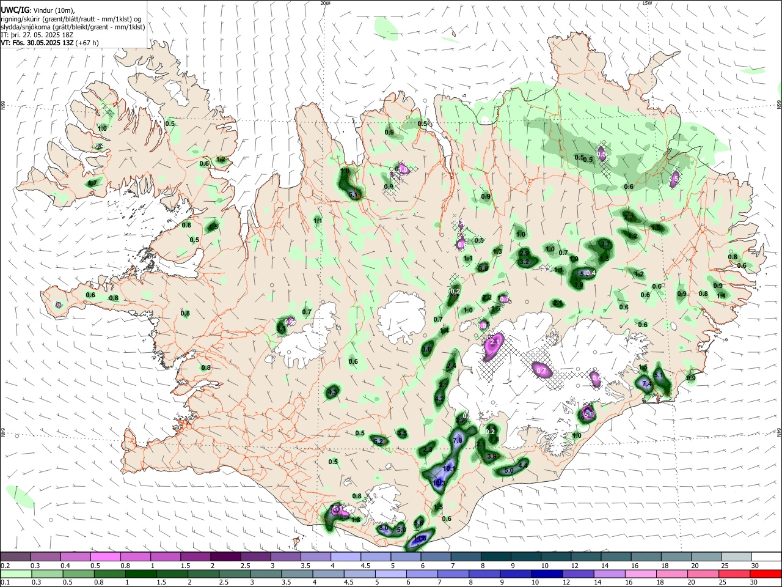This screenshot has width=782, height=587.
Task: Click the '3.2' precipitation value on the map
Action: (x=524, y=262)
